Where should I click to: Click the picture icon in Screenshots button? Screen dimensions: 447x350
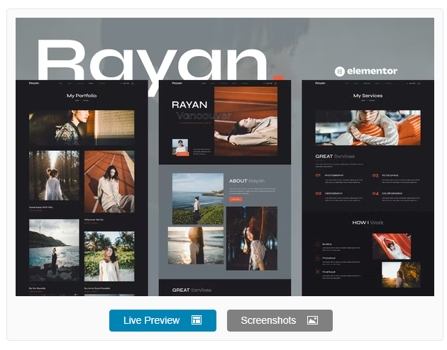312,320
